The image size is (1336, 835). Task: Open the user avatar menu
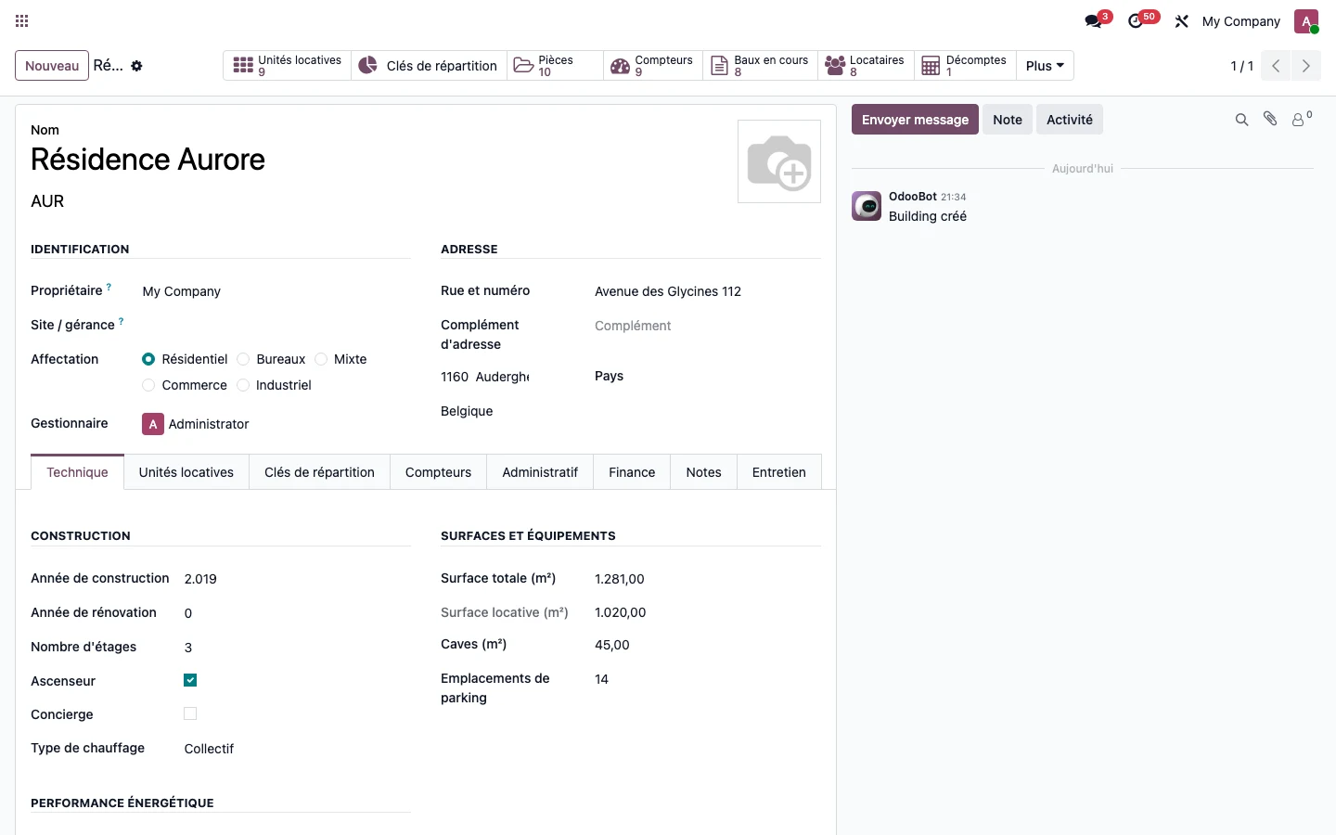1306,20
